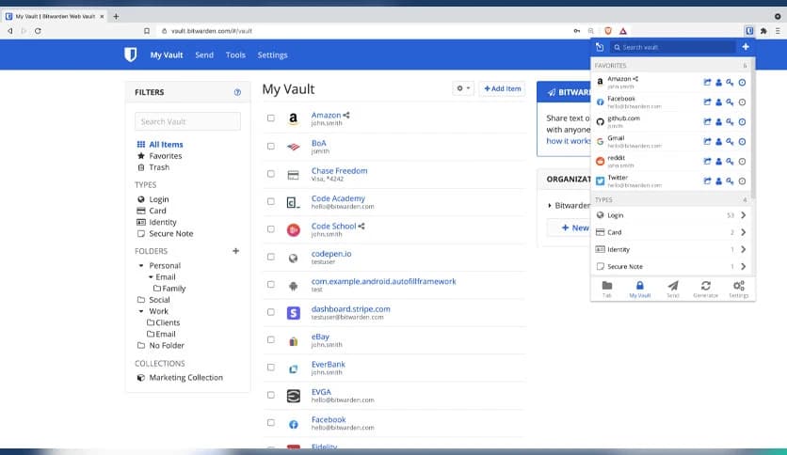Copy username icon for Facebook favorite
The width and height of the screenshot is (787, 455).
718,102
